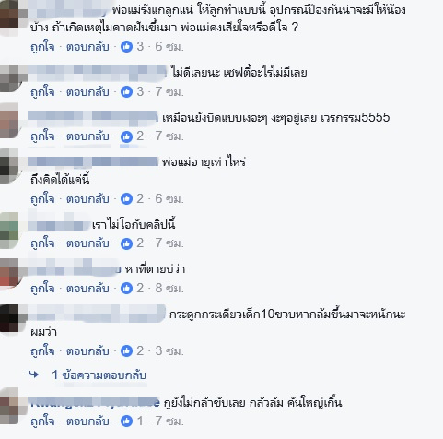Image resolution: width=443 pixels, height=439 pixels.
Task: Click like icon on เราไม่โอกับคลิปนี้ comment
Action: (126, 243)
